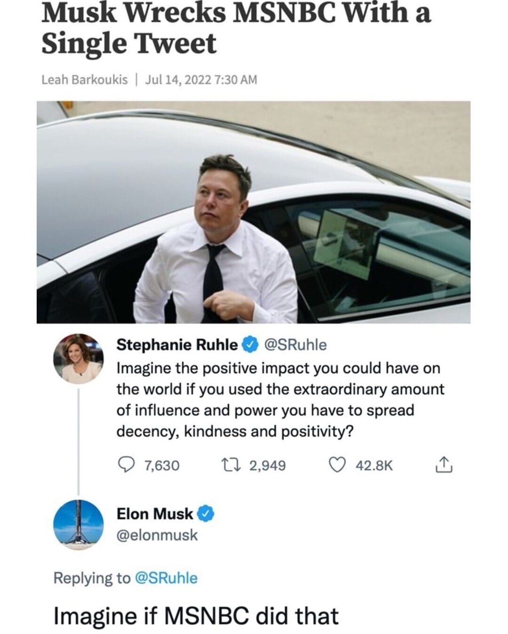Image resolution: width=508 pixels, height=634 pixels.
Task: Open Elon Musk's rocket profile avatar
Action: pyautogui.click(x=78, y=525)
